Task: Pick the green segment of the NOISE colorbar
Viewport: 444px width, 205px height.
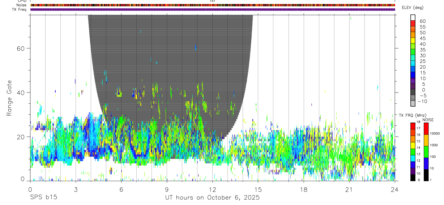Action: point(426,152)
